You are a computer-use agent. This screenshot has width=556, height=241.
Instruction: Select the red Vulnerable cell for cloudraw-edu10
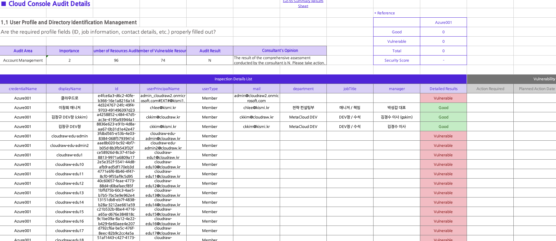click(x=443, y=164)
